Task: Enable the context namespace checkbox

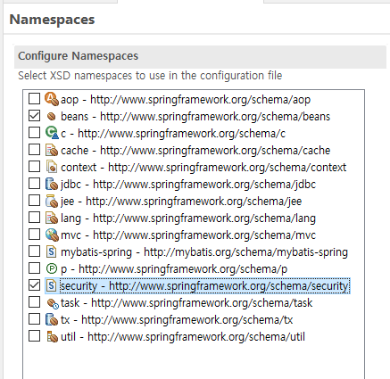Action: tap(34, 167)
